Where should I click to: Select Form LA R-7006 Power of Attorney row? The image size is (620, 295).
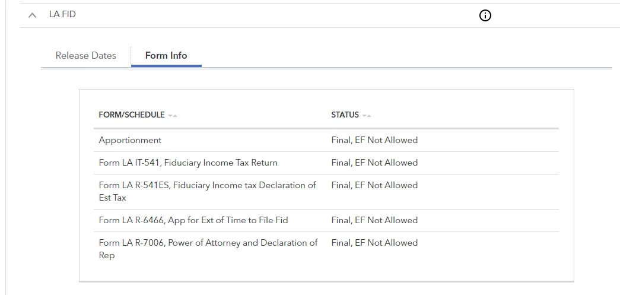coord(326,249)
